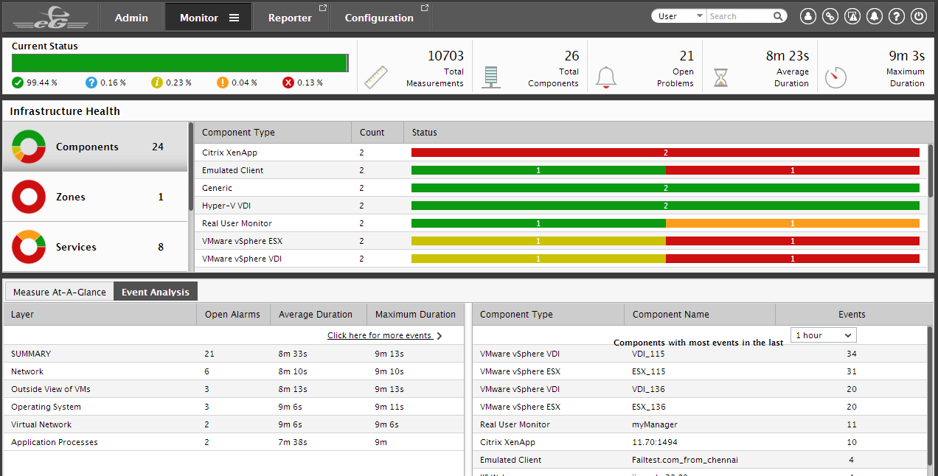Click the Monitor hamburger menu icon
Screen dimensions: 938x476
234,18
